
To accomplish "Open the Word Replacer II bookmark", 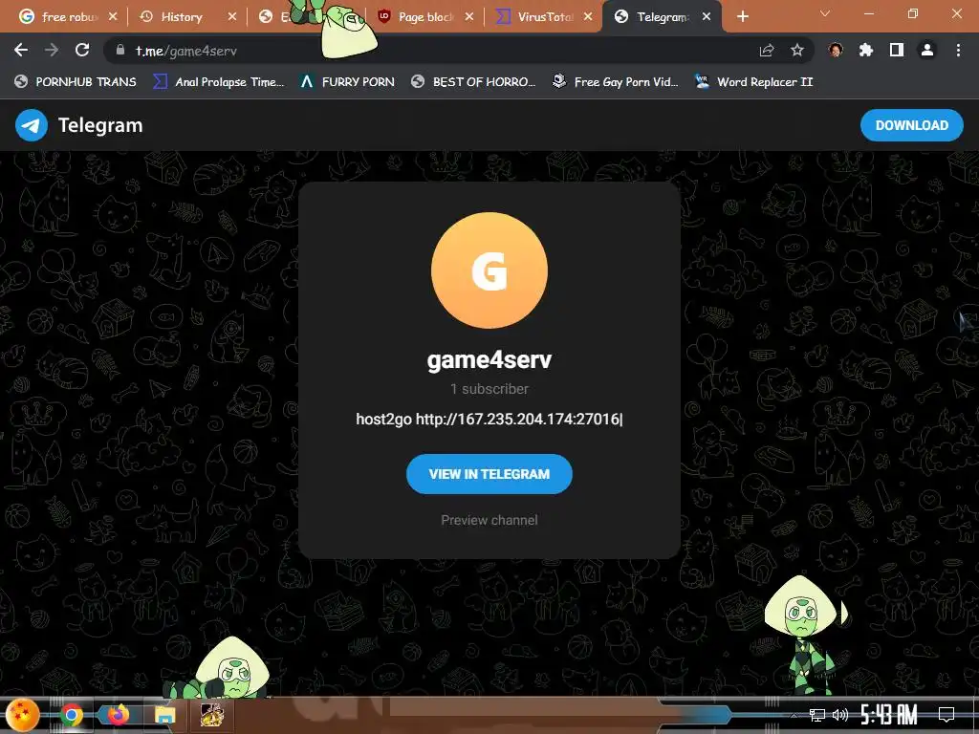I will (x=753, y=82).
